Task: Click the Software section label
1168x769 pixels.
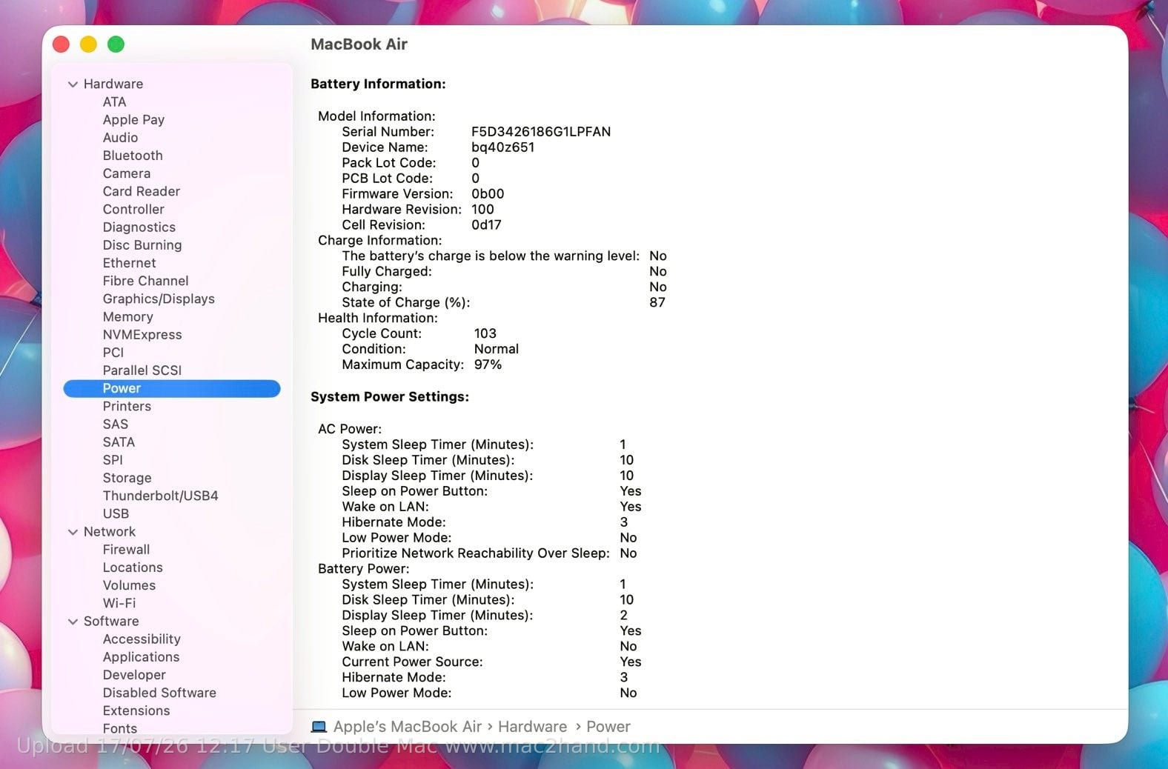Action: click(111, 621)
